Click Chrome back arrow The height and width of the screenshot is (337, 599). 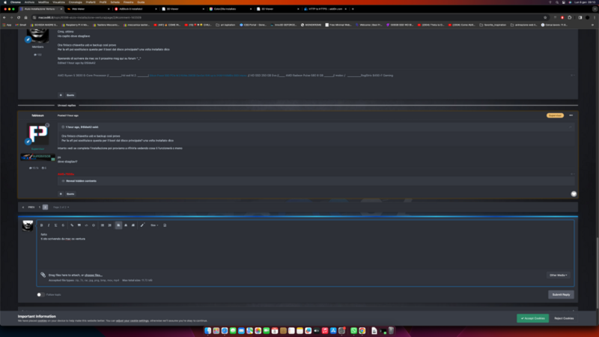[x=4, y=17]
